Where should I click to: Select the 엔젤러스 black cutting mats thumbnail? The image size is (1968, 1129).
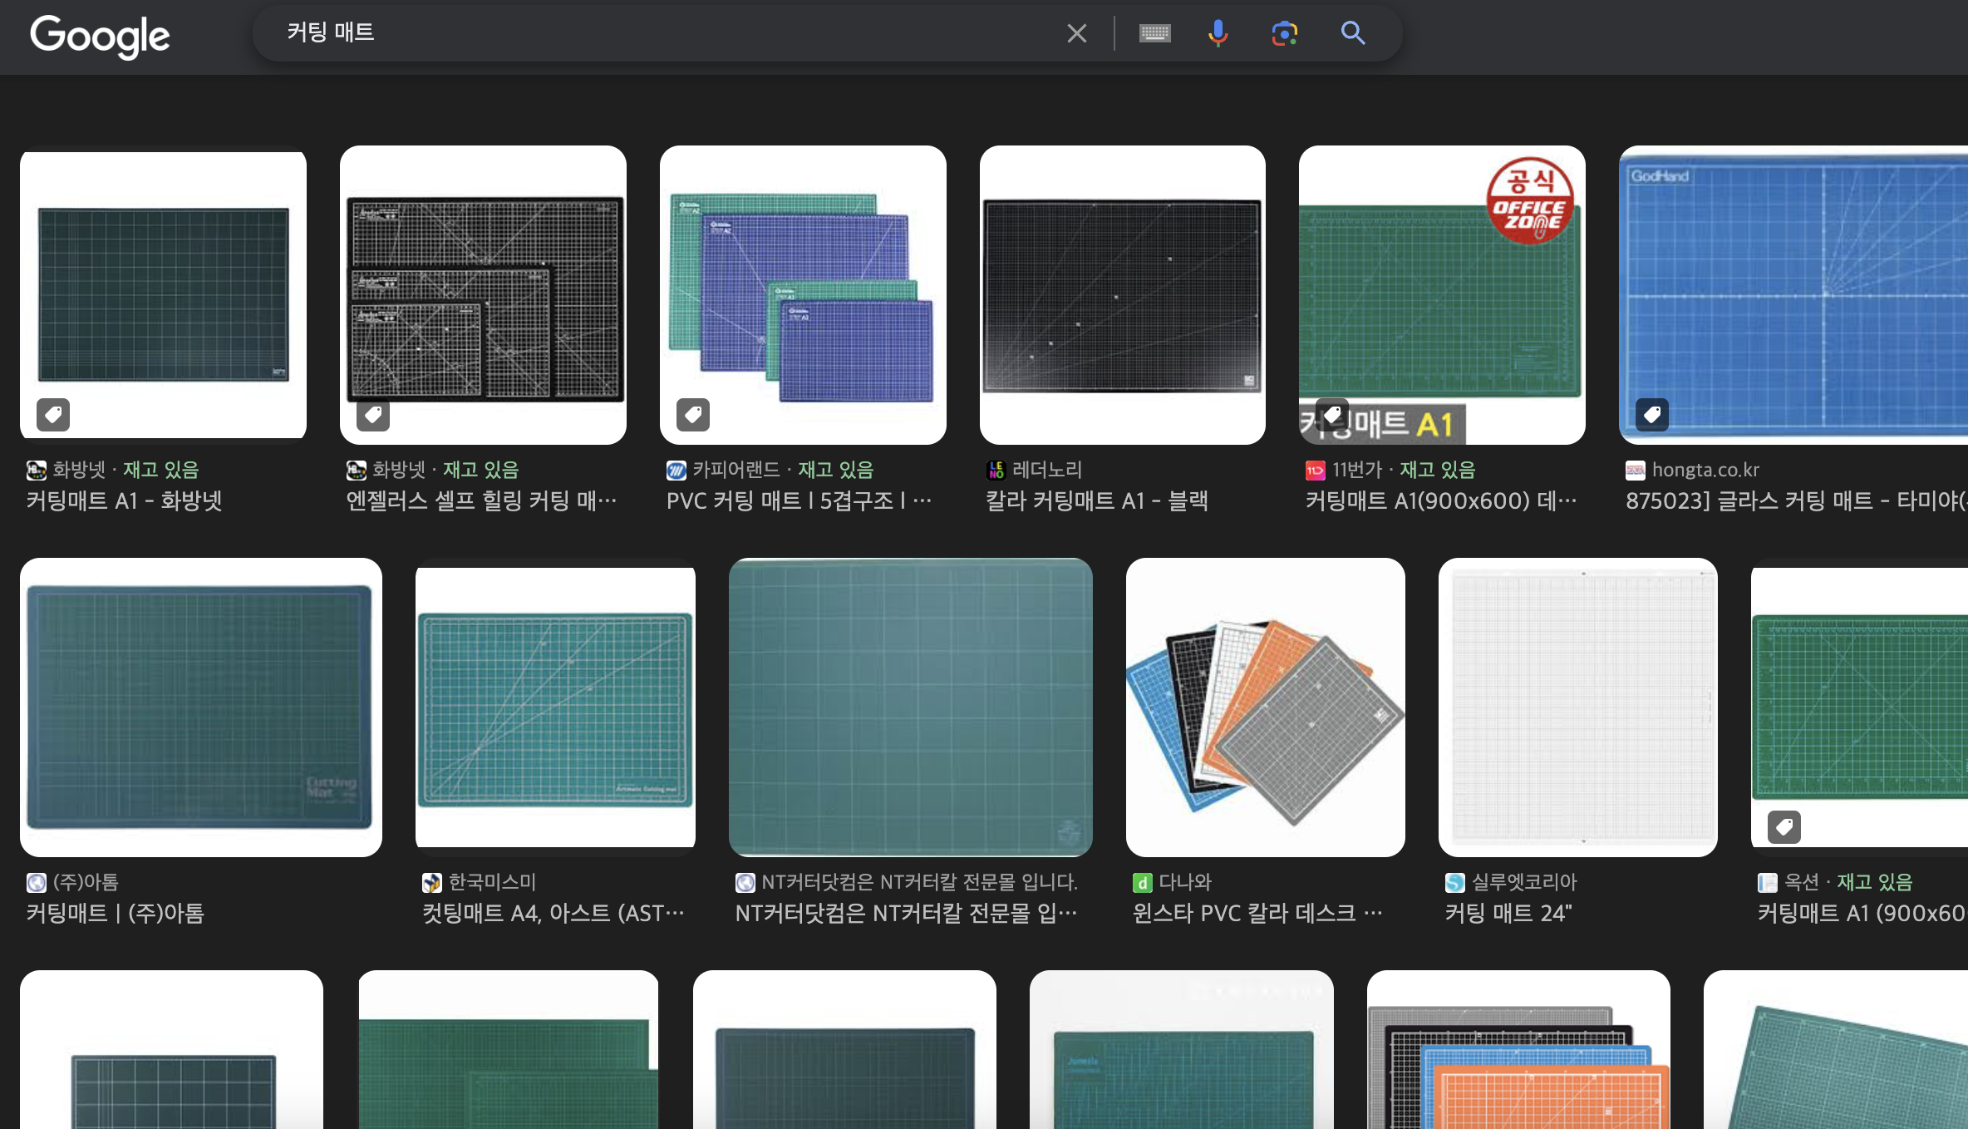(x=483, y=295)
